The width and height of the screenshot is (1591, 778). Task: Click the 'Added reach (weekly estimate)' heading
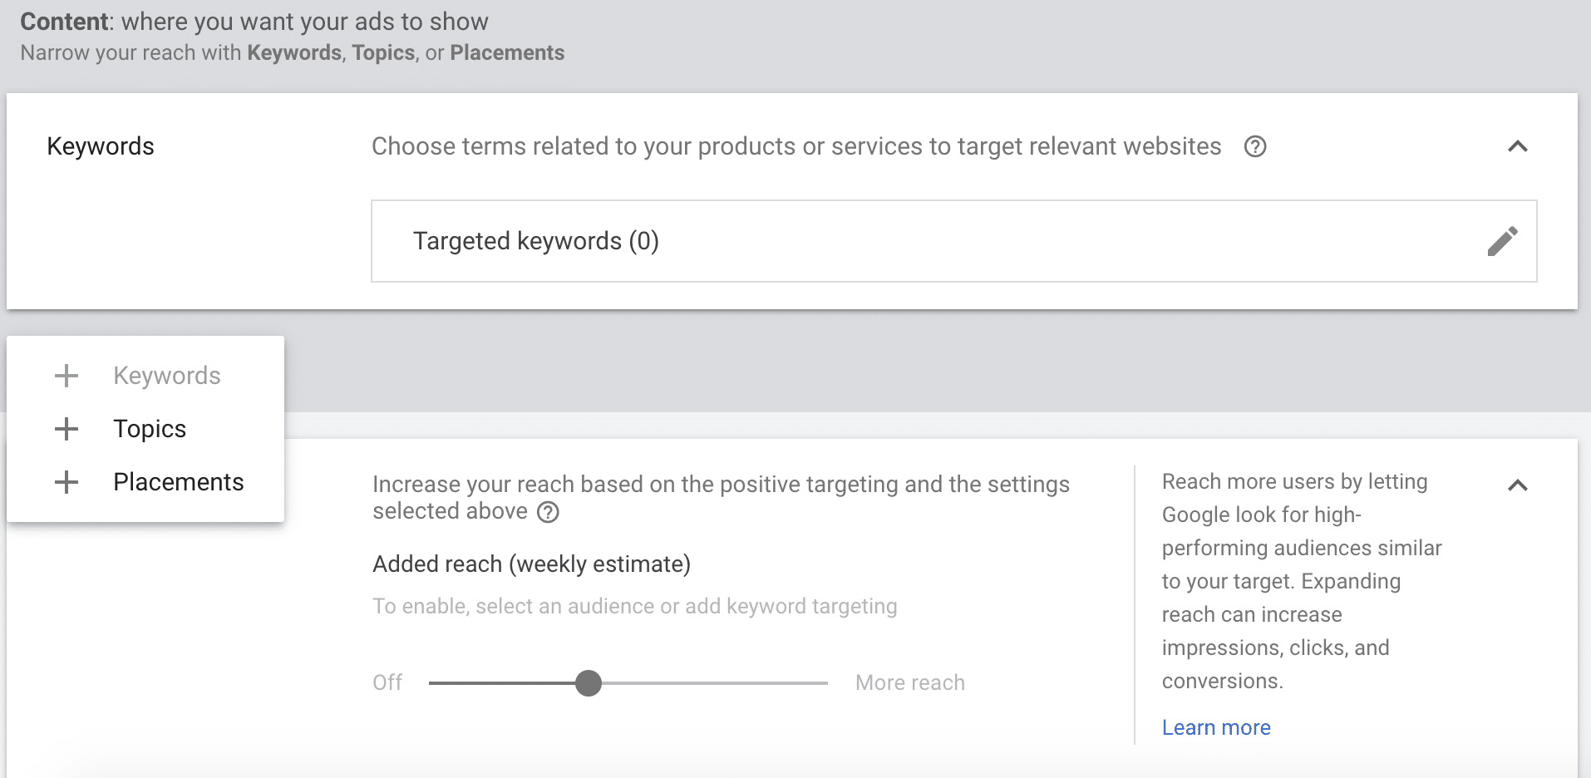point(531,564)
